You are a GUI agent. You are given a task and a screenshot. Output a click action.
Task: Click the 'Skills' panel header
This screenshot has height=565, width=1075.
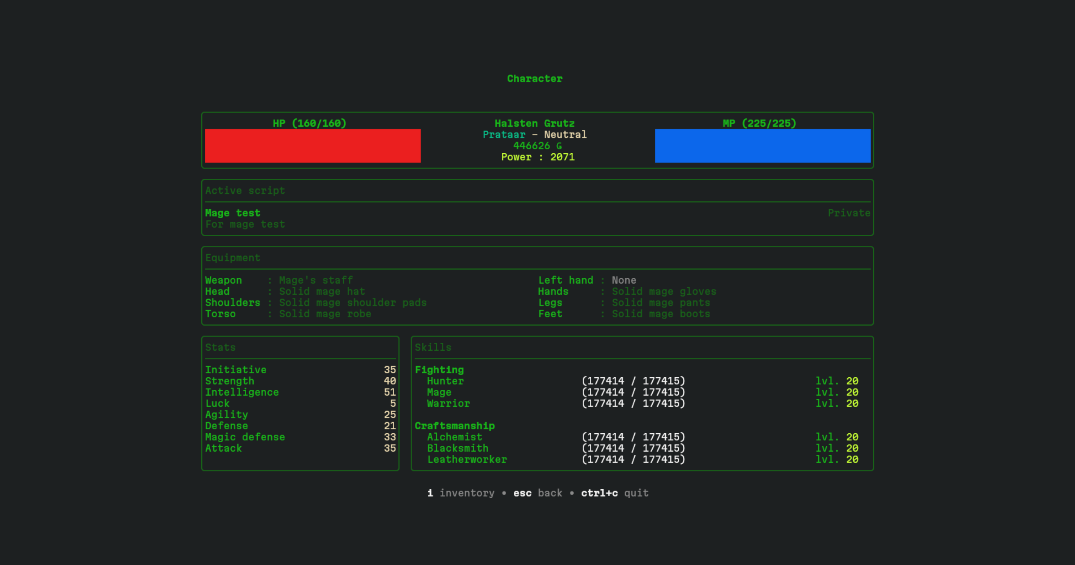click(x=433, y=347)
